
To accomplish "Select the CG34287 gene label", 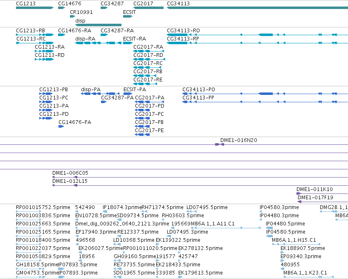I will (x=112, y=4).
